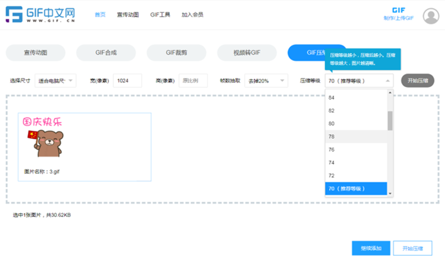Switch to the GIF裁剪 tab

[x=176, y=52]
